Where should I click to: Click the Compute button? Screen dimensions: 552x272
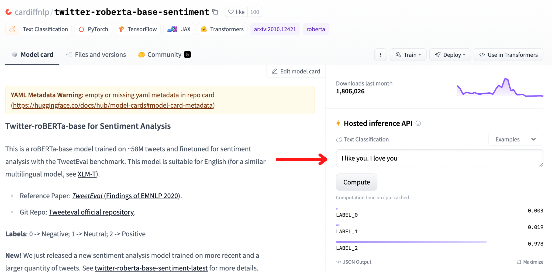tap(357, 182)
